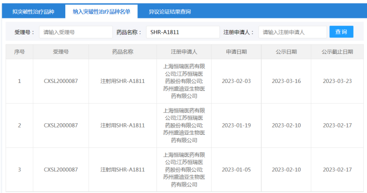Image resolution: width=367 pixels, height=193 pixels.
Task: Click publication date 2023-02-10 in row 2
Action: pos(286,125)
